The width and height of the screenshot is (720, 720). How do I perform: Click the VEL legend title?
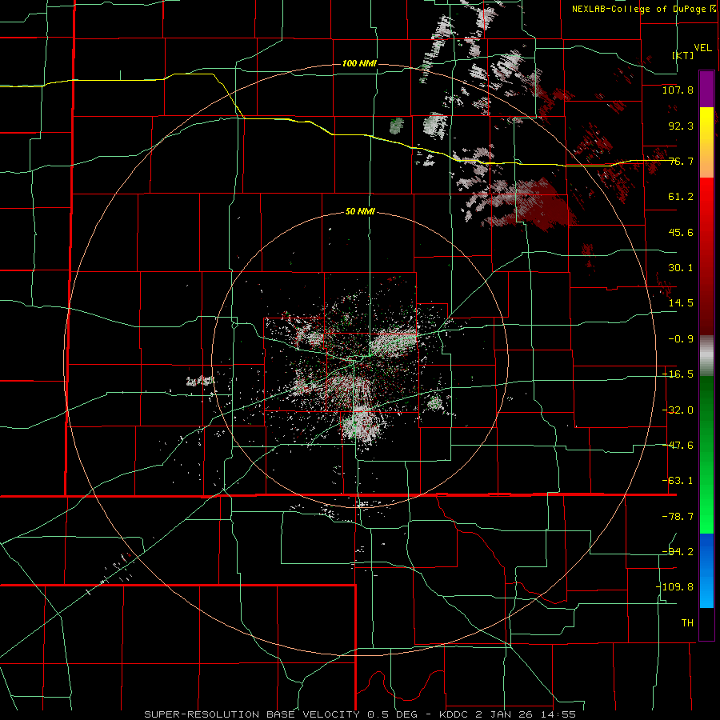702,48
